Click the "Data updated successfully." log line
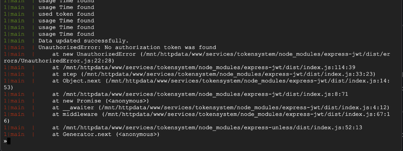Screen dimensions: 403x151 tap(83, 41)
